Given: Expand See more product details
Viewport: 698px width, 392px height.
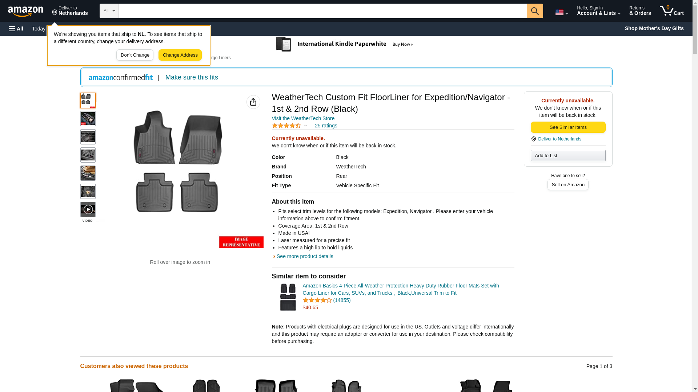Looking at the screenshot, I should [304, 256].
